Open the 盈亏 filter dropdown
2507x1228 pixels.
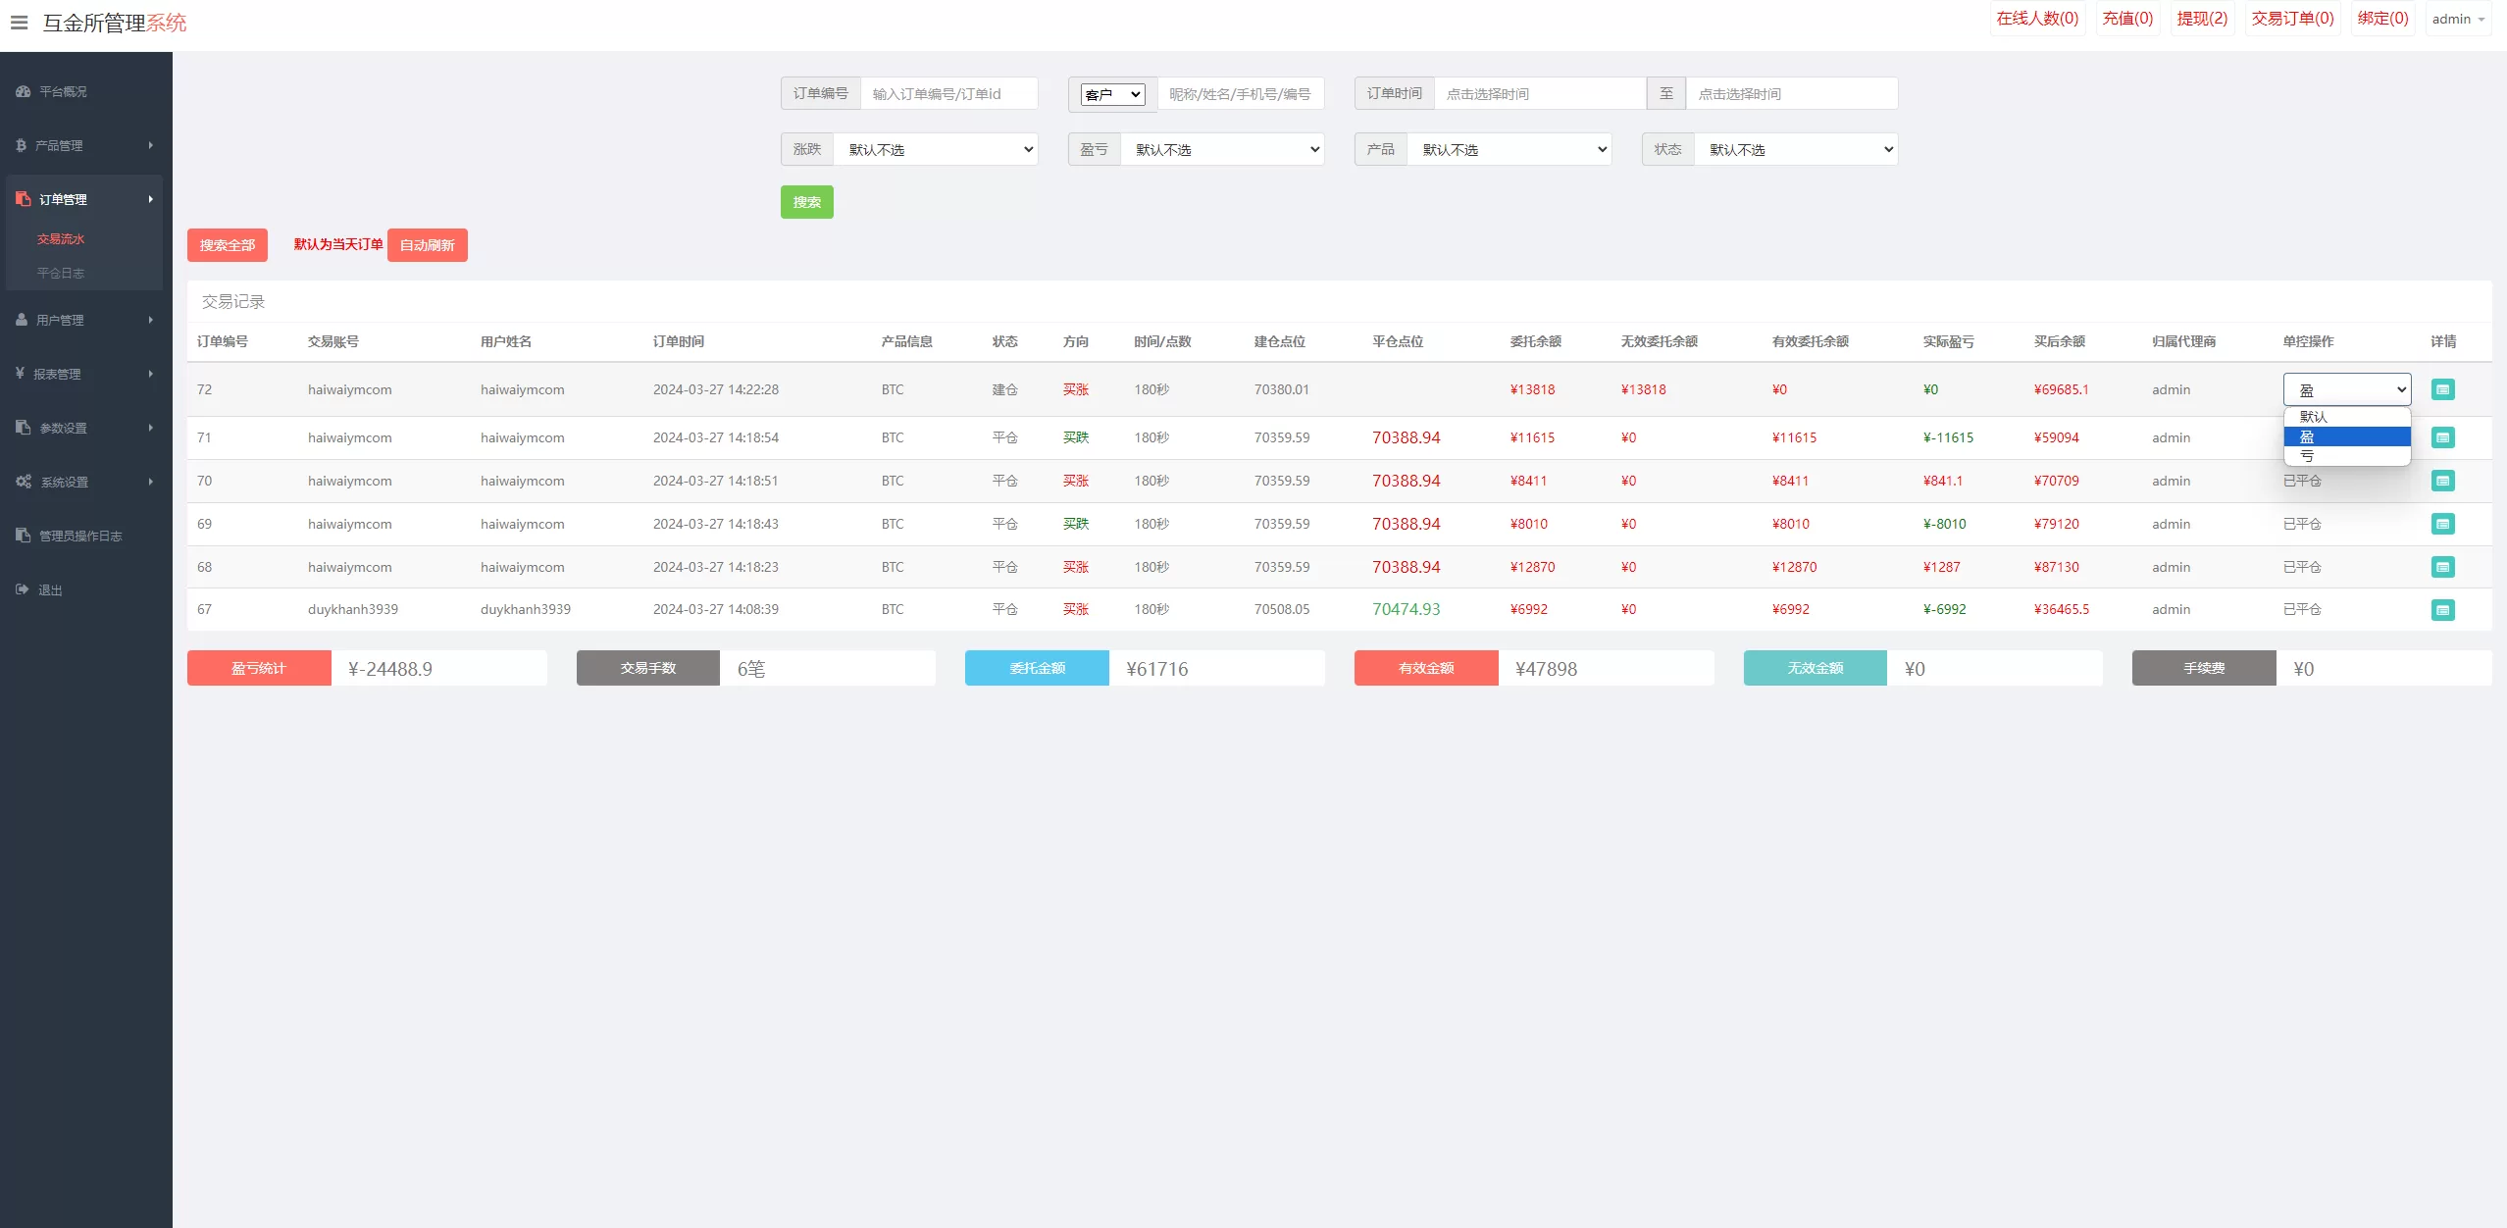1222,149
